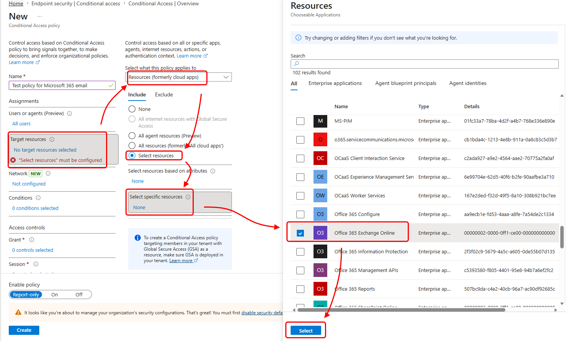Click the Office 365 Configure app icon
Image resolution: width=566 pixels, height=344 pixels.
click(x=320, y=214)
